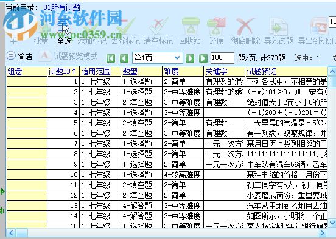
Task: Click the 4-较高难度 cell in row 10
Action: [183, 175]
